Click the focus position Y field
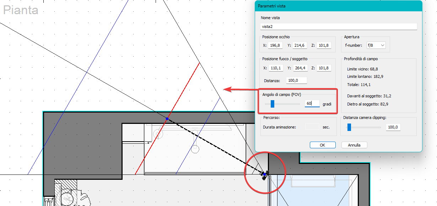Viewport: 437px width, 206px height. coord(300,68)
